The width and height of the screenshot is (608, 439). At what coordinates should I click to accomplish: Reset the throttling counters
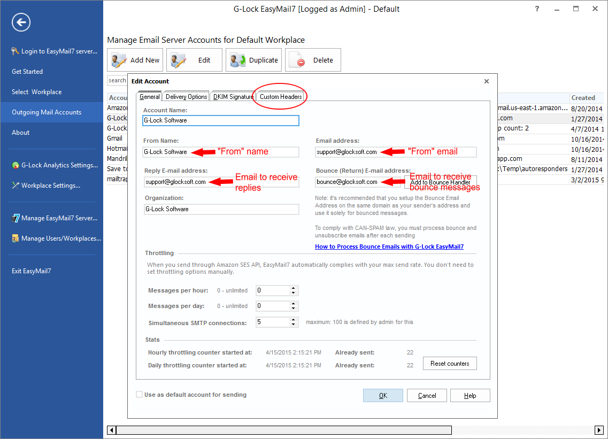click(450, 364)
